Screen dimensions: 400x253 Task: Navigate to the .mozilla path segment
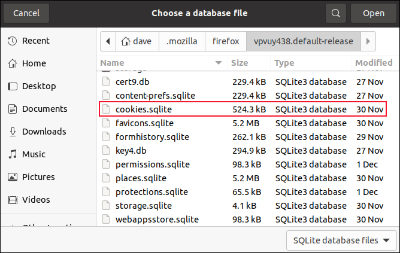coord(183,41)
